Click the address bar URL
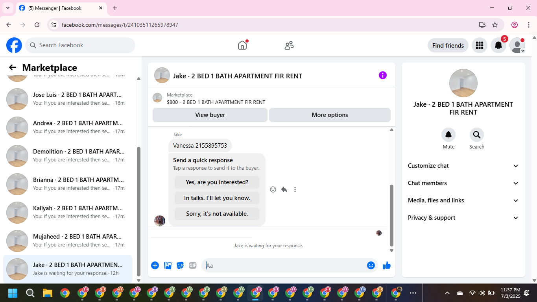537x302 pixels. [120, 25]
